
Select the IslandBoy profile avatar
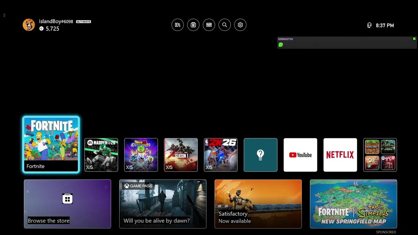pos(29,25)
